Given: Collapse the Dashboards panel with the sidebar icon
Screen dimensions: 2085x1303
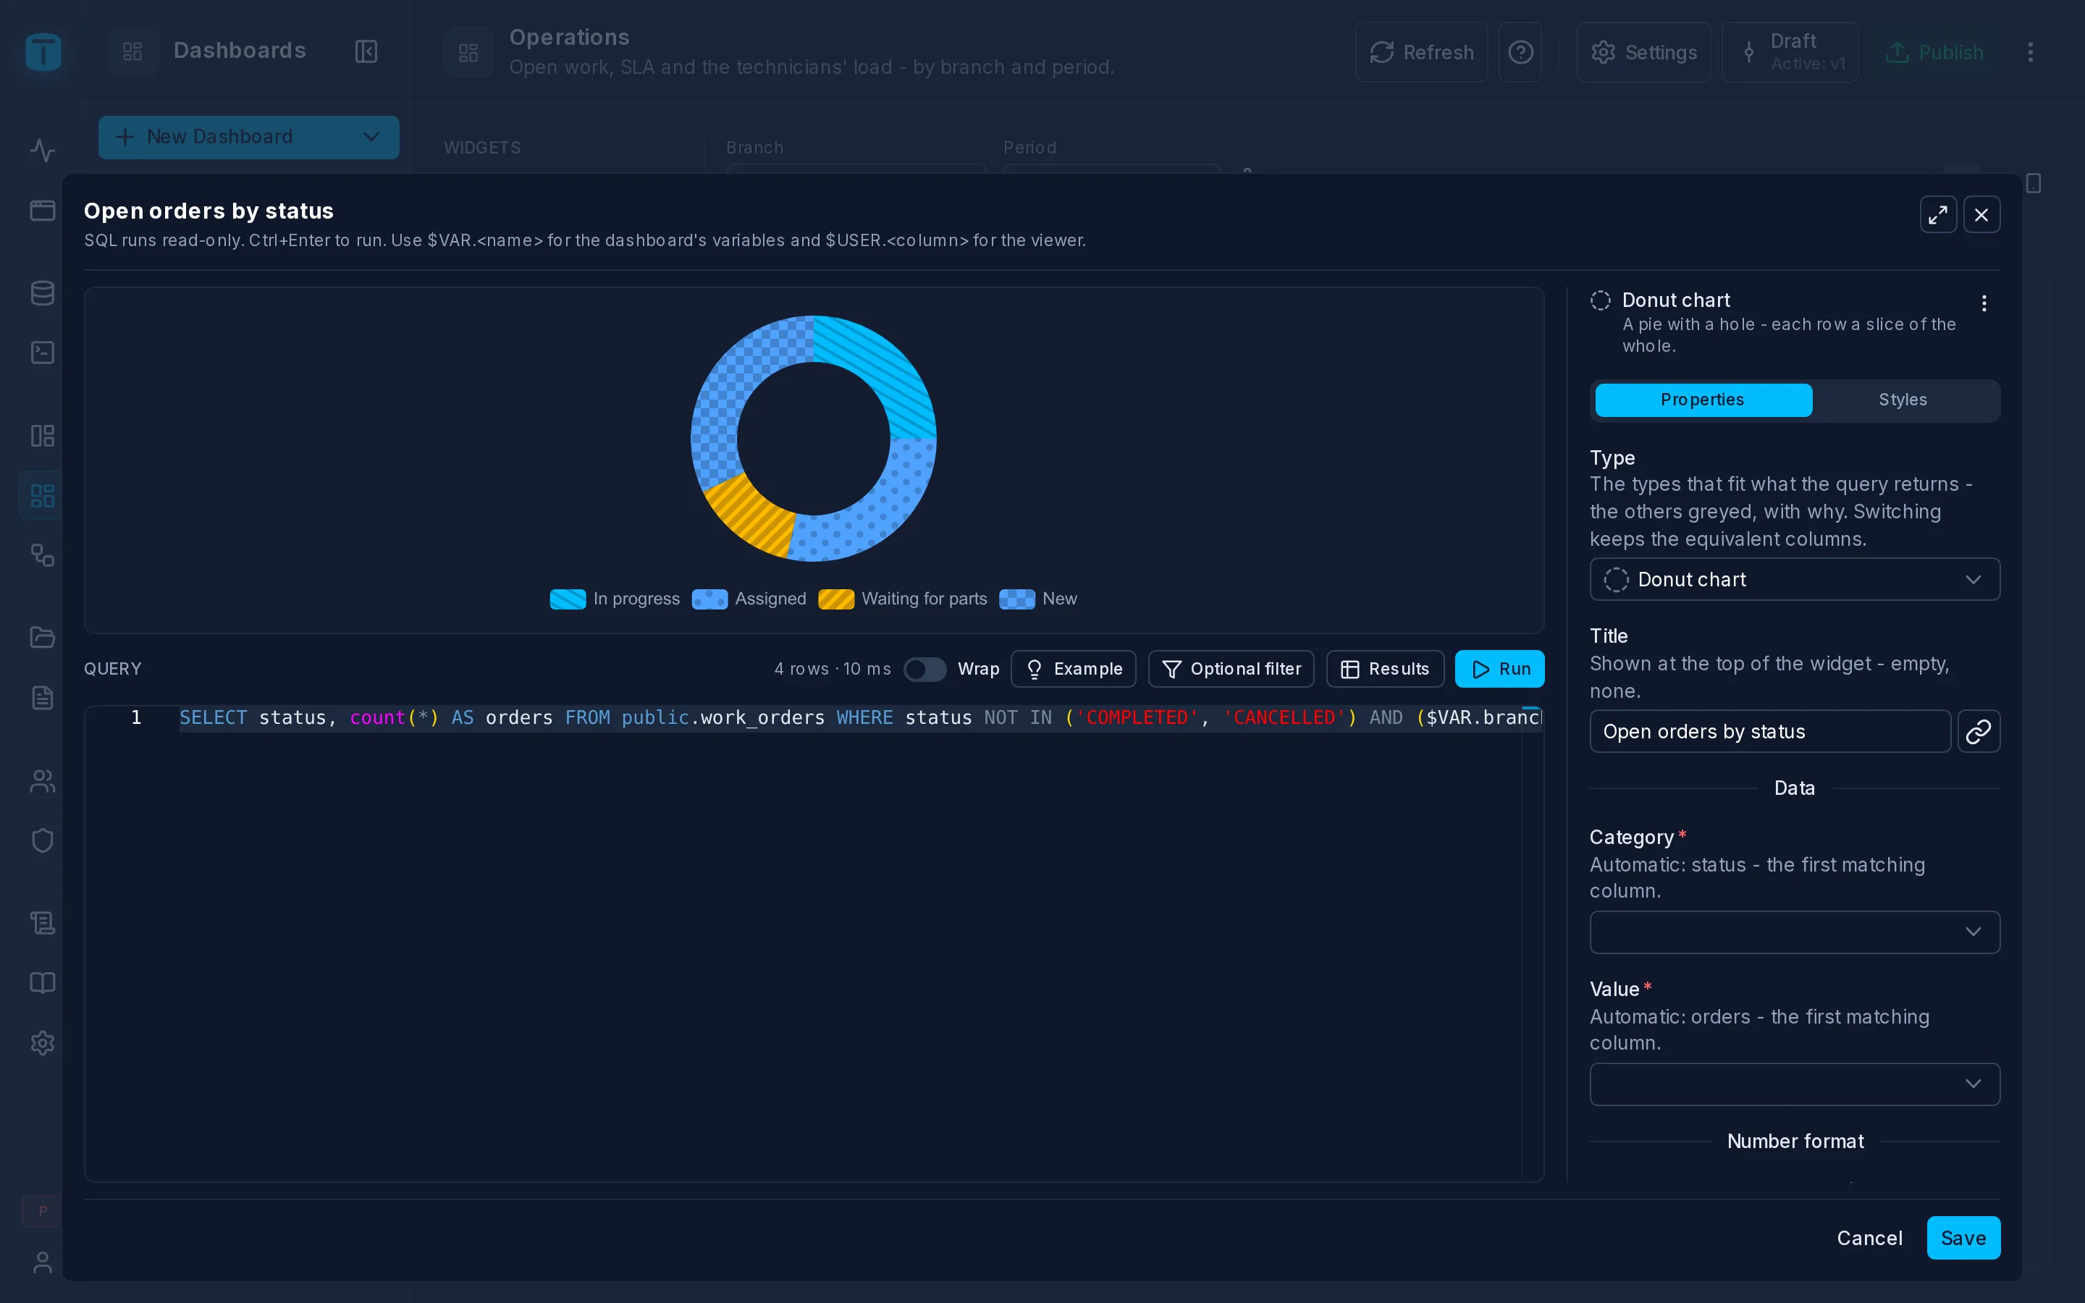Looking at the screenshot, I should coord(366,51).
